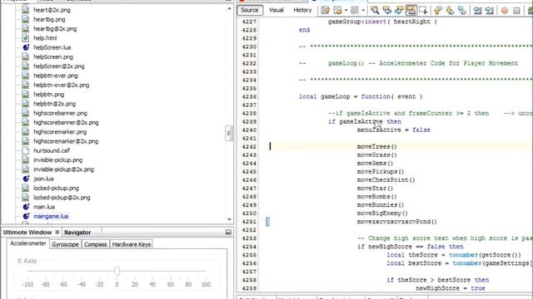Click the Back navigation icon in editor toolbar
The image size is (533, 299).
[x=338, y=10]
